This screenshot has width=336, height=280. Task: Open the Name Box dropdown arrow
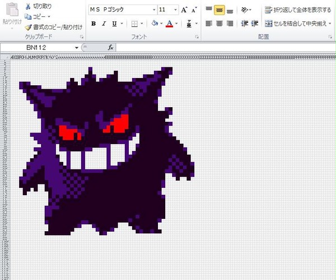click(77, 48)
